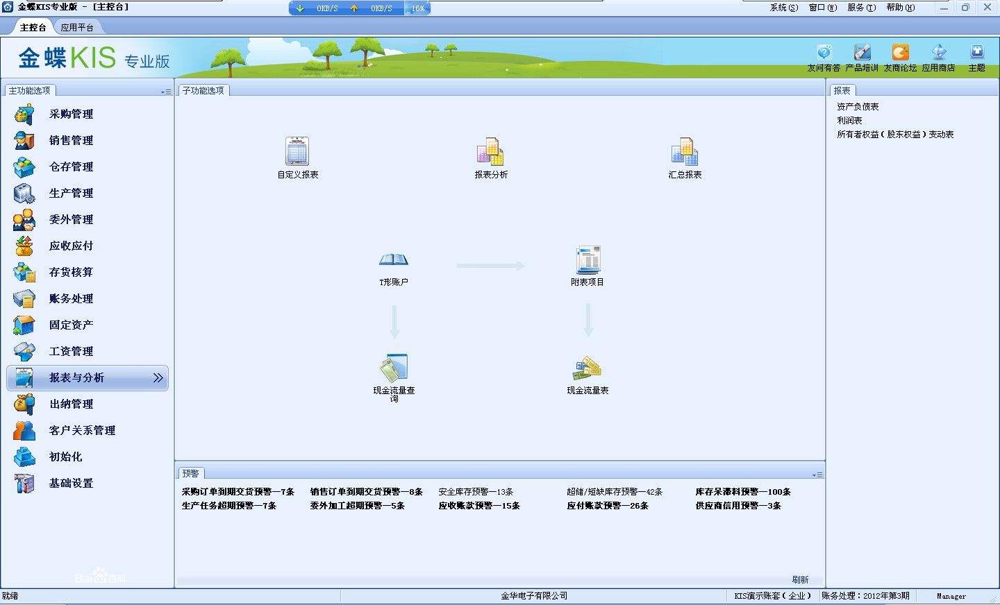Click 刷新 refresh link in alerts
Image resolution: width=1000 pixels, height=605 pixels.
(x=800, y=579)
